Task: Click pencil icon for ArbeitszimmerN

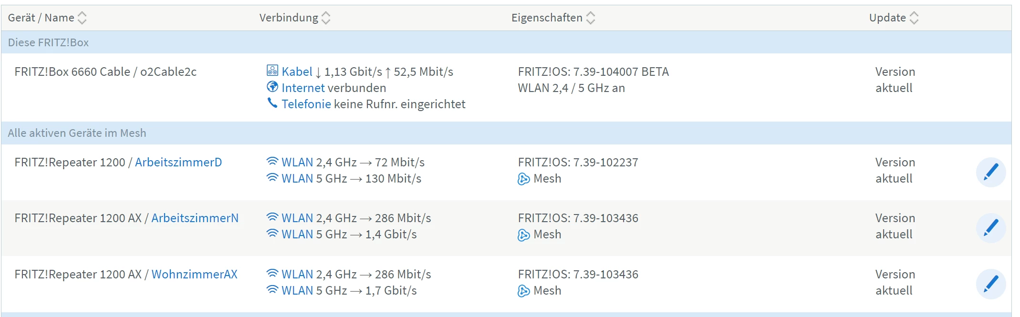Action: click(x=990, y=227)
